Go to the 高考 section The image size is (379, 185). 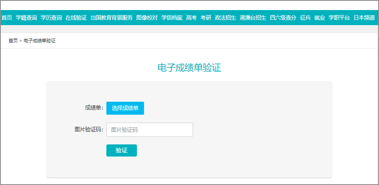click(x=191, y=18)
